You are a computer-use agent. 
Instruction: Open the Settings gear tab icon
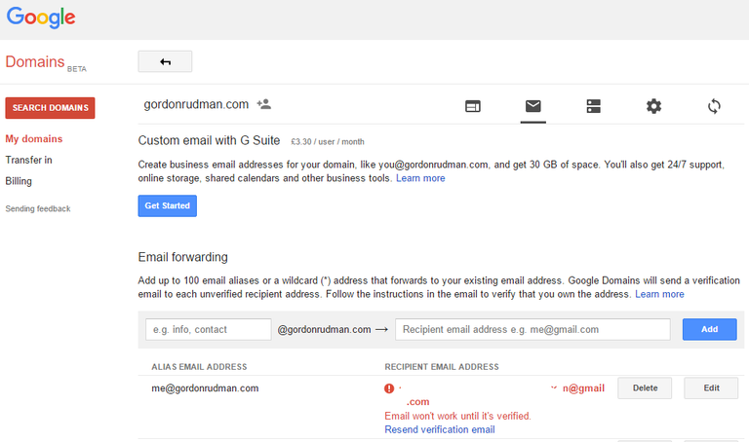[653, 106]
